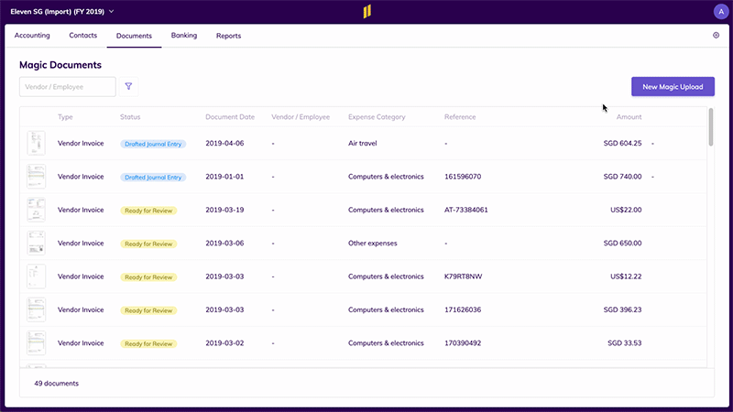Open thumbnail of invoice 161596070
733x412 pixels.
[x=36, y=176]
